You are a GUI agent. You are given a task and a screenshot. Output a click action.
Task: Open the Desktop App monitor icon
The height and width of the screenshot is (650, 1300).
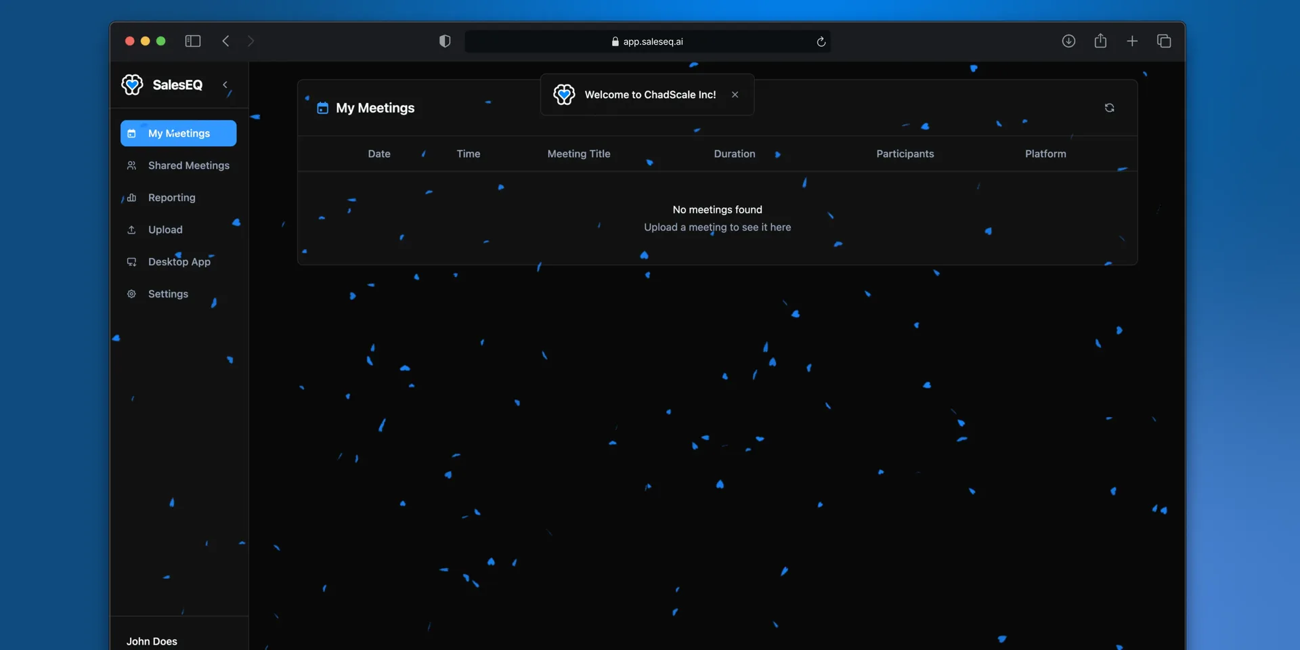[x=131, y=262]
